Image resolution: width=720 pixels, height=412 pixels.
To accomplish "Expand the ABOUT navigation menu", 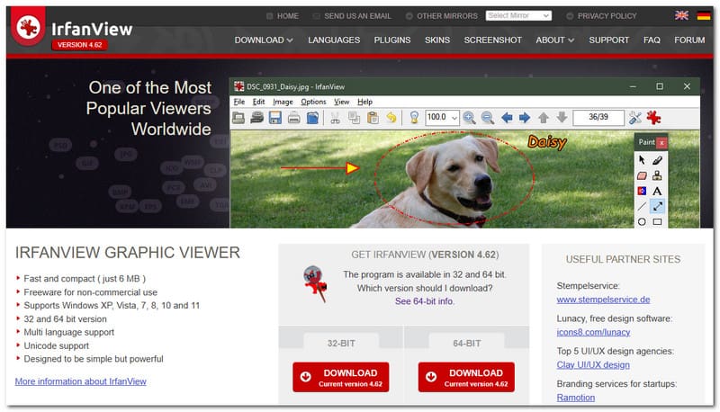I will [x=554, y=40].
